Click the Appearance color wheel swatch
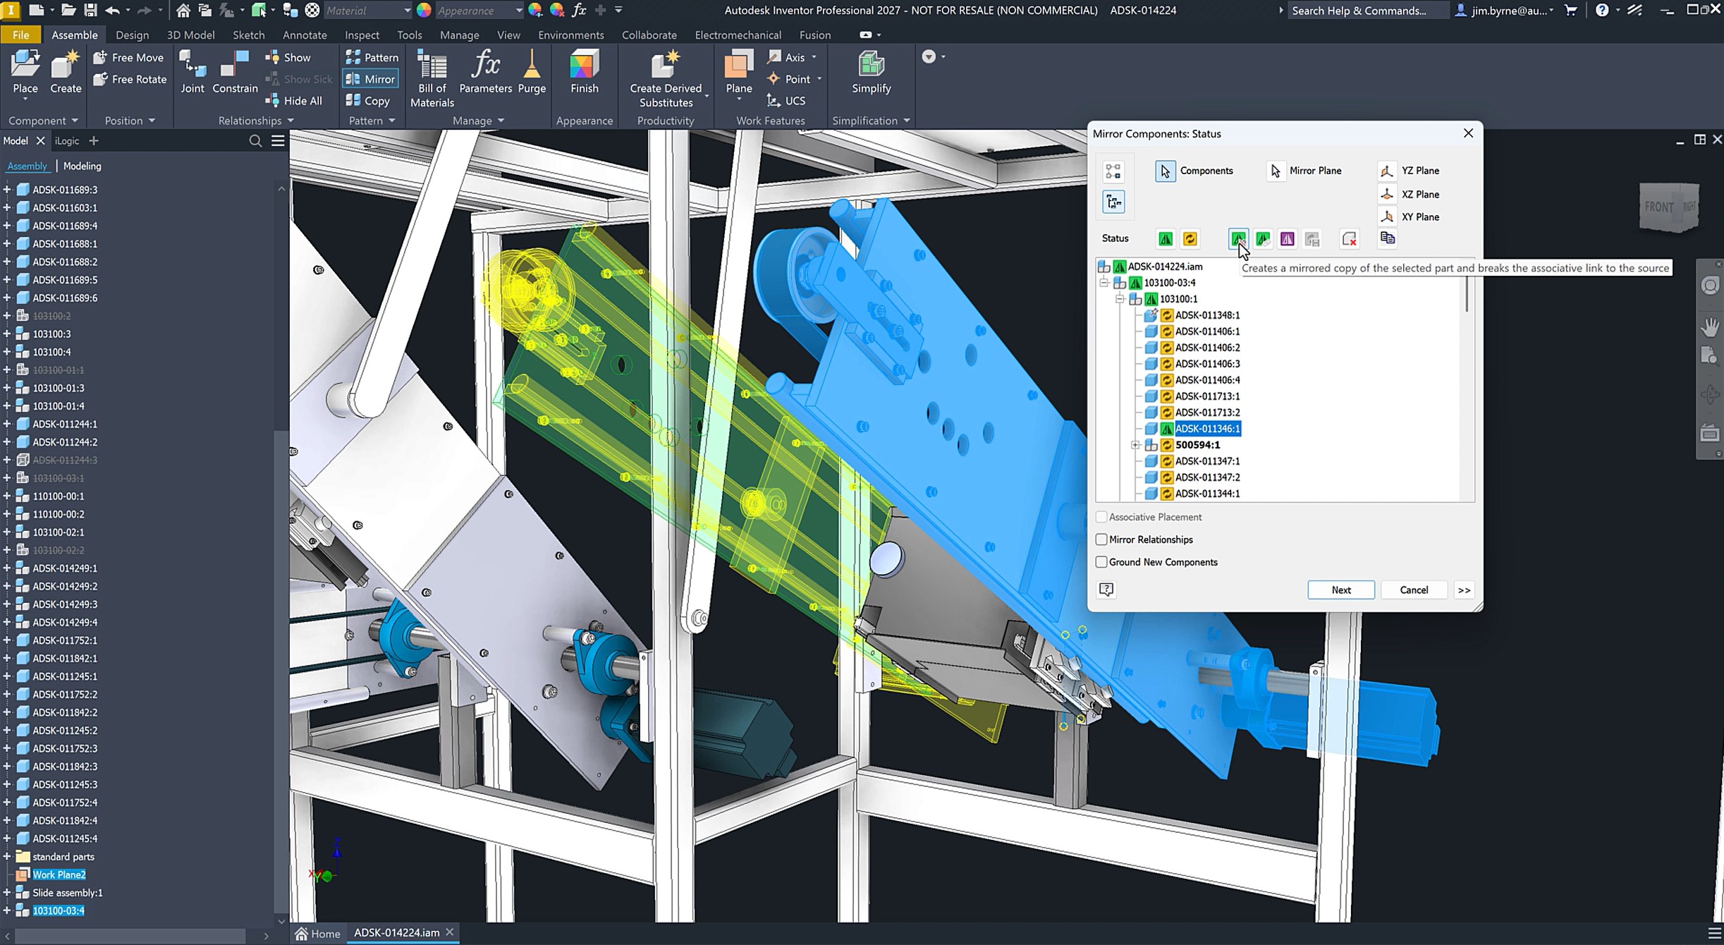Image resolution: width=1724 pixels, height=945 pixels. (424, 11)
